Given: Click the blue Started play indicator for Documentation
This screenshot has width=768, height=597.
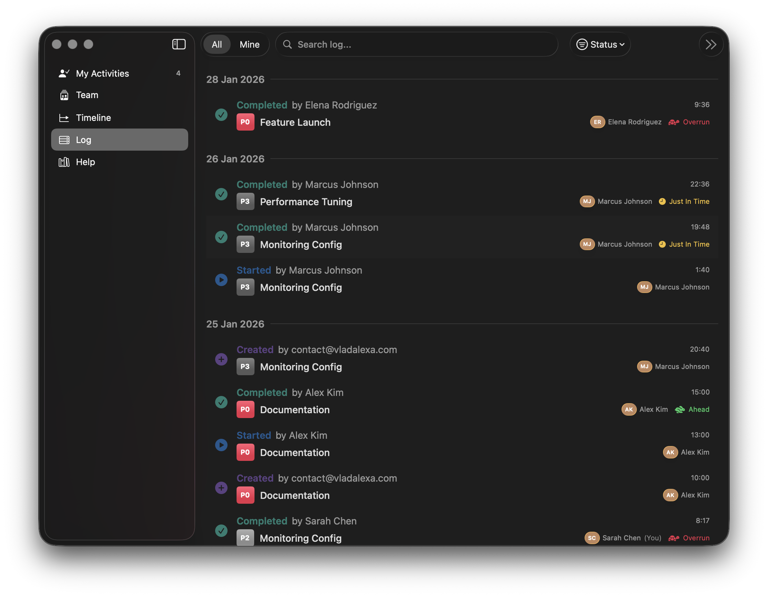Looking at the screenshot, I should pyautogui.click(x=221, y=445).
